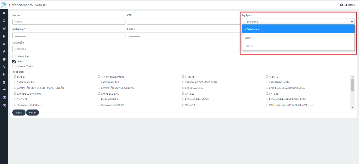Click the Modelos list scroll-down arrow
Viewport: 359px width, 164px height.
353,107
